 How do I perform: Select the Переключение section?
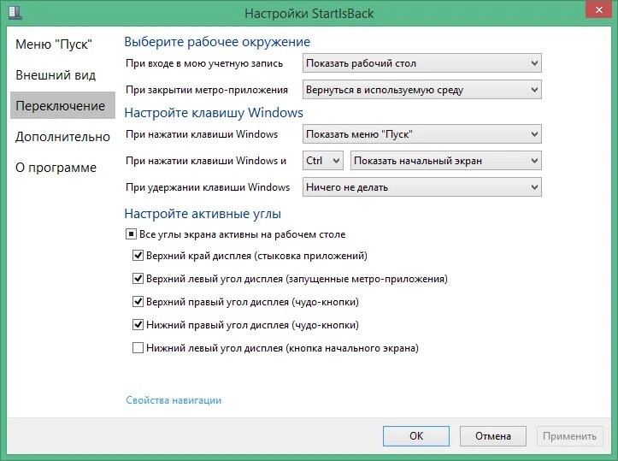[62, 105]
